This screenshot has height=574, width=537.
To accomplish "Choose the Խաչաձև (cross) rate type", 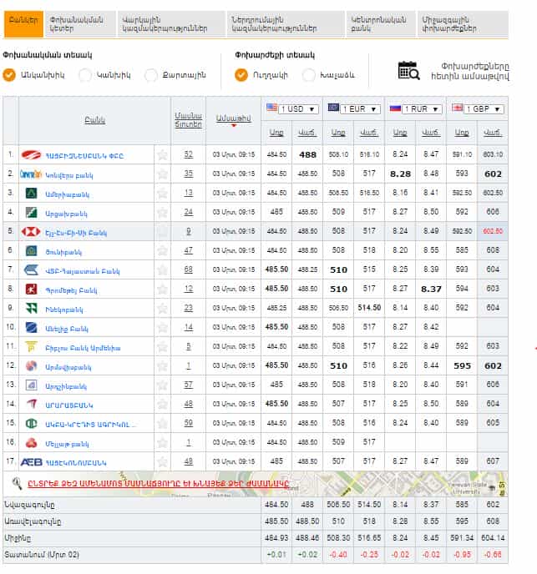I will (308, 75).
